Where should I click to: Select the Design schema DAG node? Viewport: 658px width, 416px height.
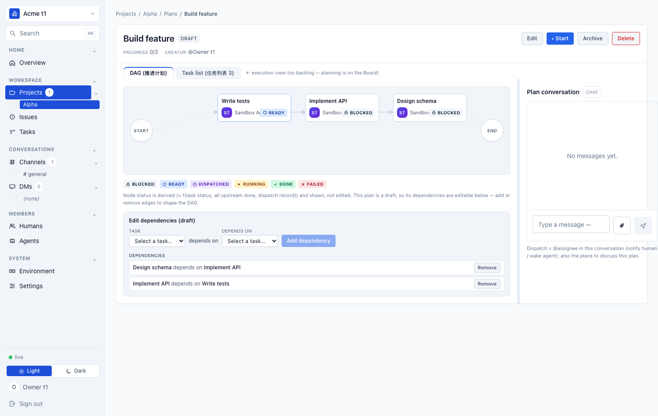[x=430, y=108]
